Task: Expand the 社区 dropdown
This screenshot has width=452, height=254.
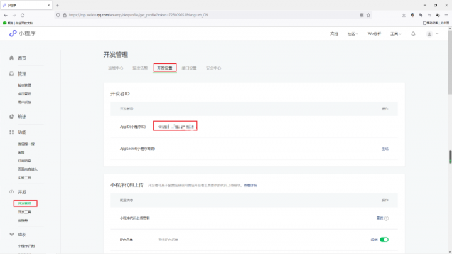Action: (x=353, y=34)
